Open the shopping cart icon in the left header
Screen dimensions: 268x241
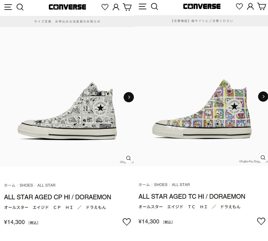(x=127, y=6)
